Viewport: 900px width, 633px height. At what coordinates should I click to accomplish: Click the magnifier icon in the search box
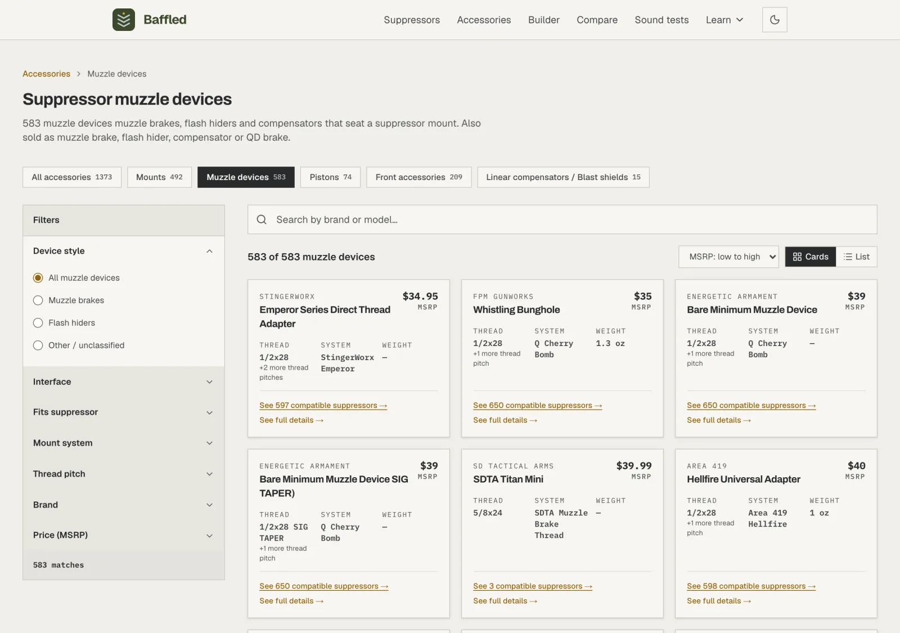[x=262, y=219]
